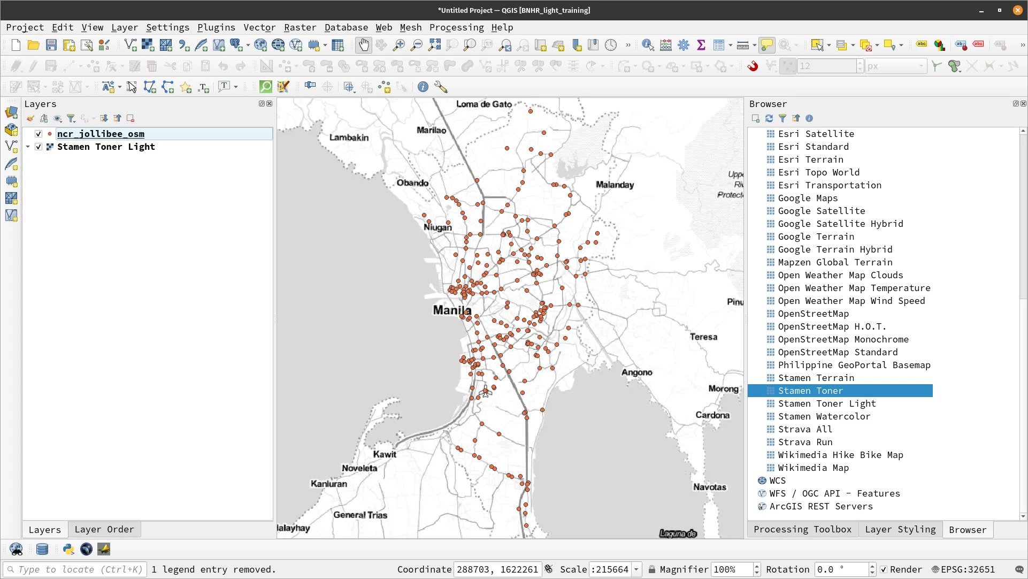Open the Scale dropdown in the status bar
The height and width of the screenshot is (579, 1028).
(x=636, y=569)
